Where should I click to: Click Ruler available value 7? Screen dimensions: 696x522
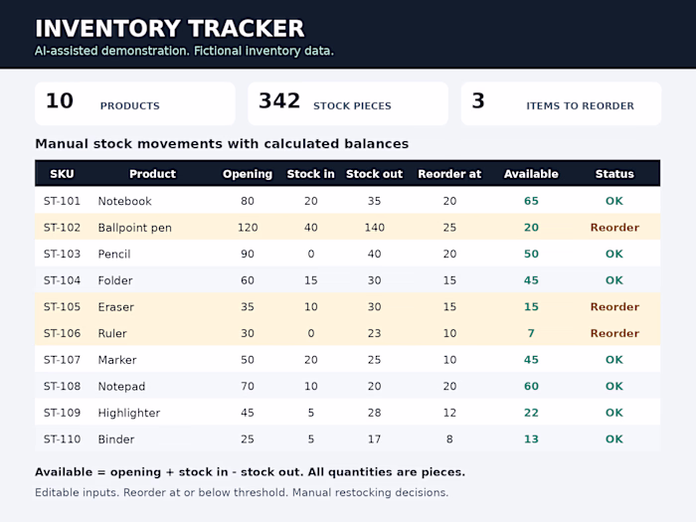tap(531, 333)
